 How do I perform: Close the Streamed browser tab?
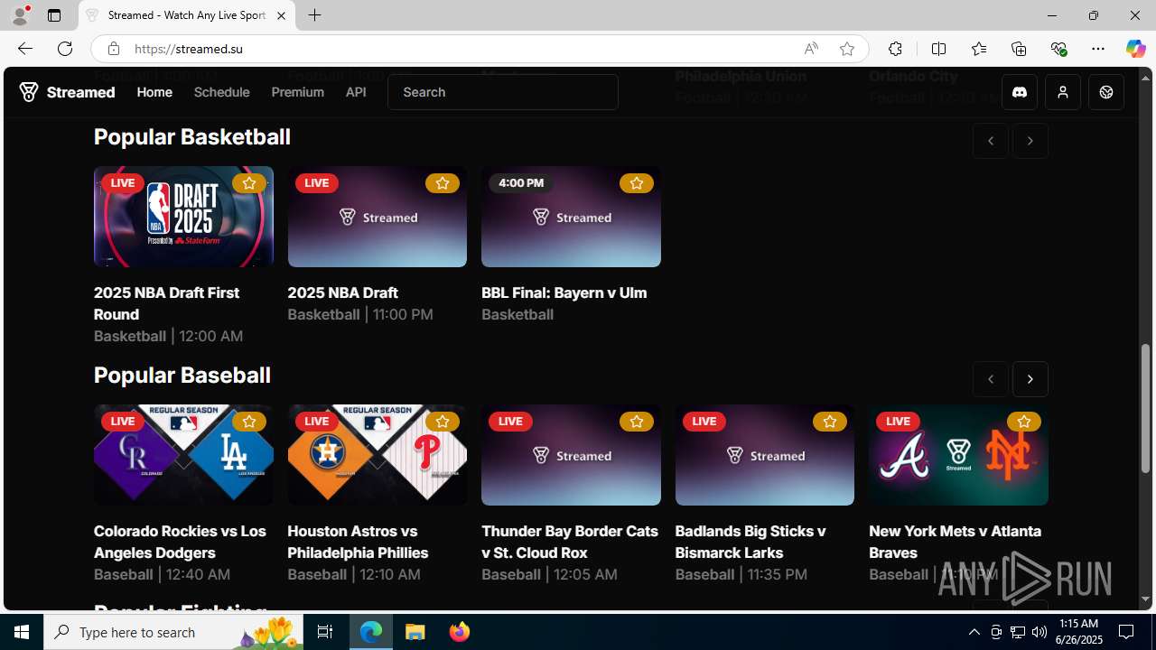click(x=281, y=15)
